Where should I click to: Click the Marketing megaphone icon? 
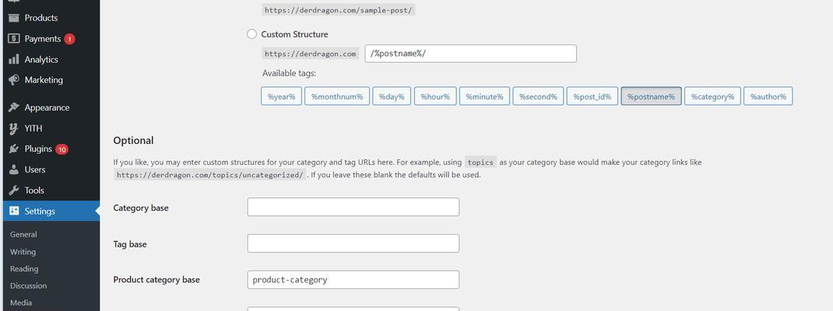point(14,80)
